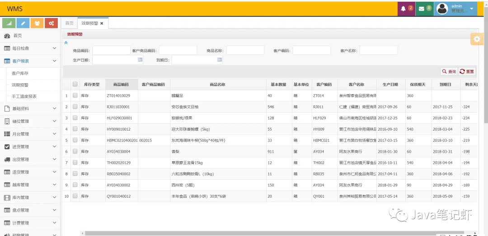Click the 计费管理 sidebar icon

[x=7, y=223]
